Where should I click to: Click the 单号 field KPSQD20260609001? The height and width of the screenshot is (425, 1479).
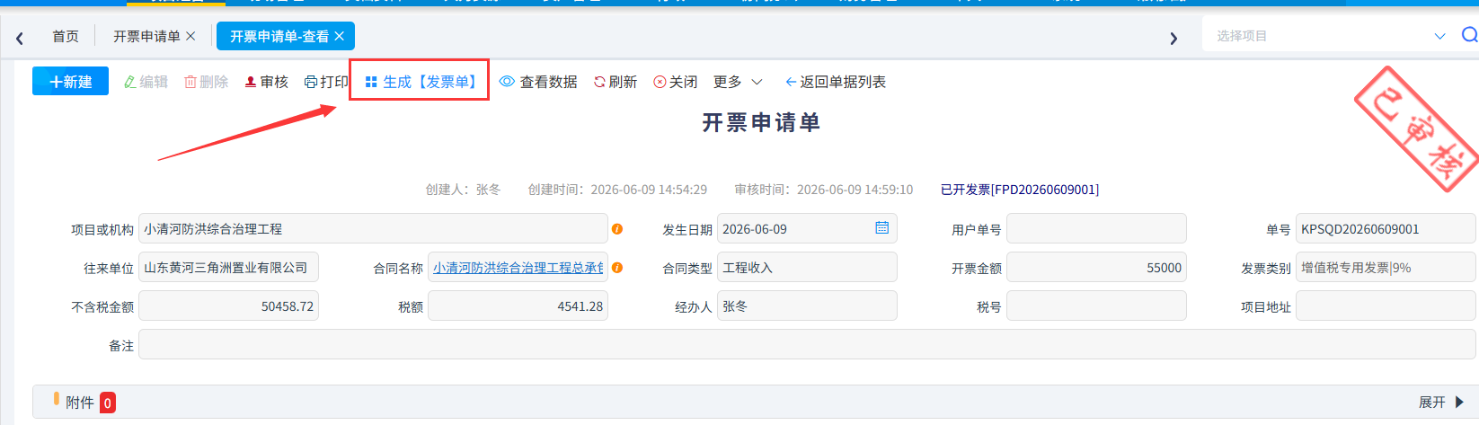point(1386,229)
